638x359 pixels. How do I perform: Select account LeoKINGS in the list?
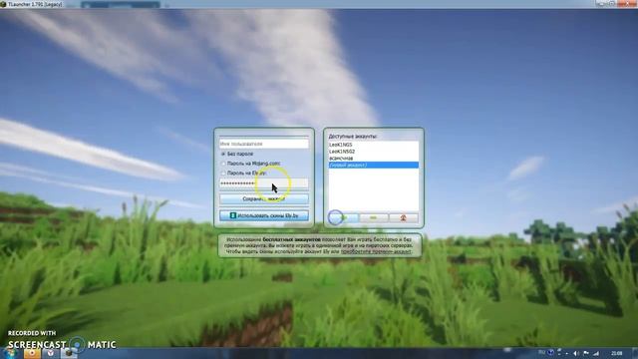coord(374,145)
